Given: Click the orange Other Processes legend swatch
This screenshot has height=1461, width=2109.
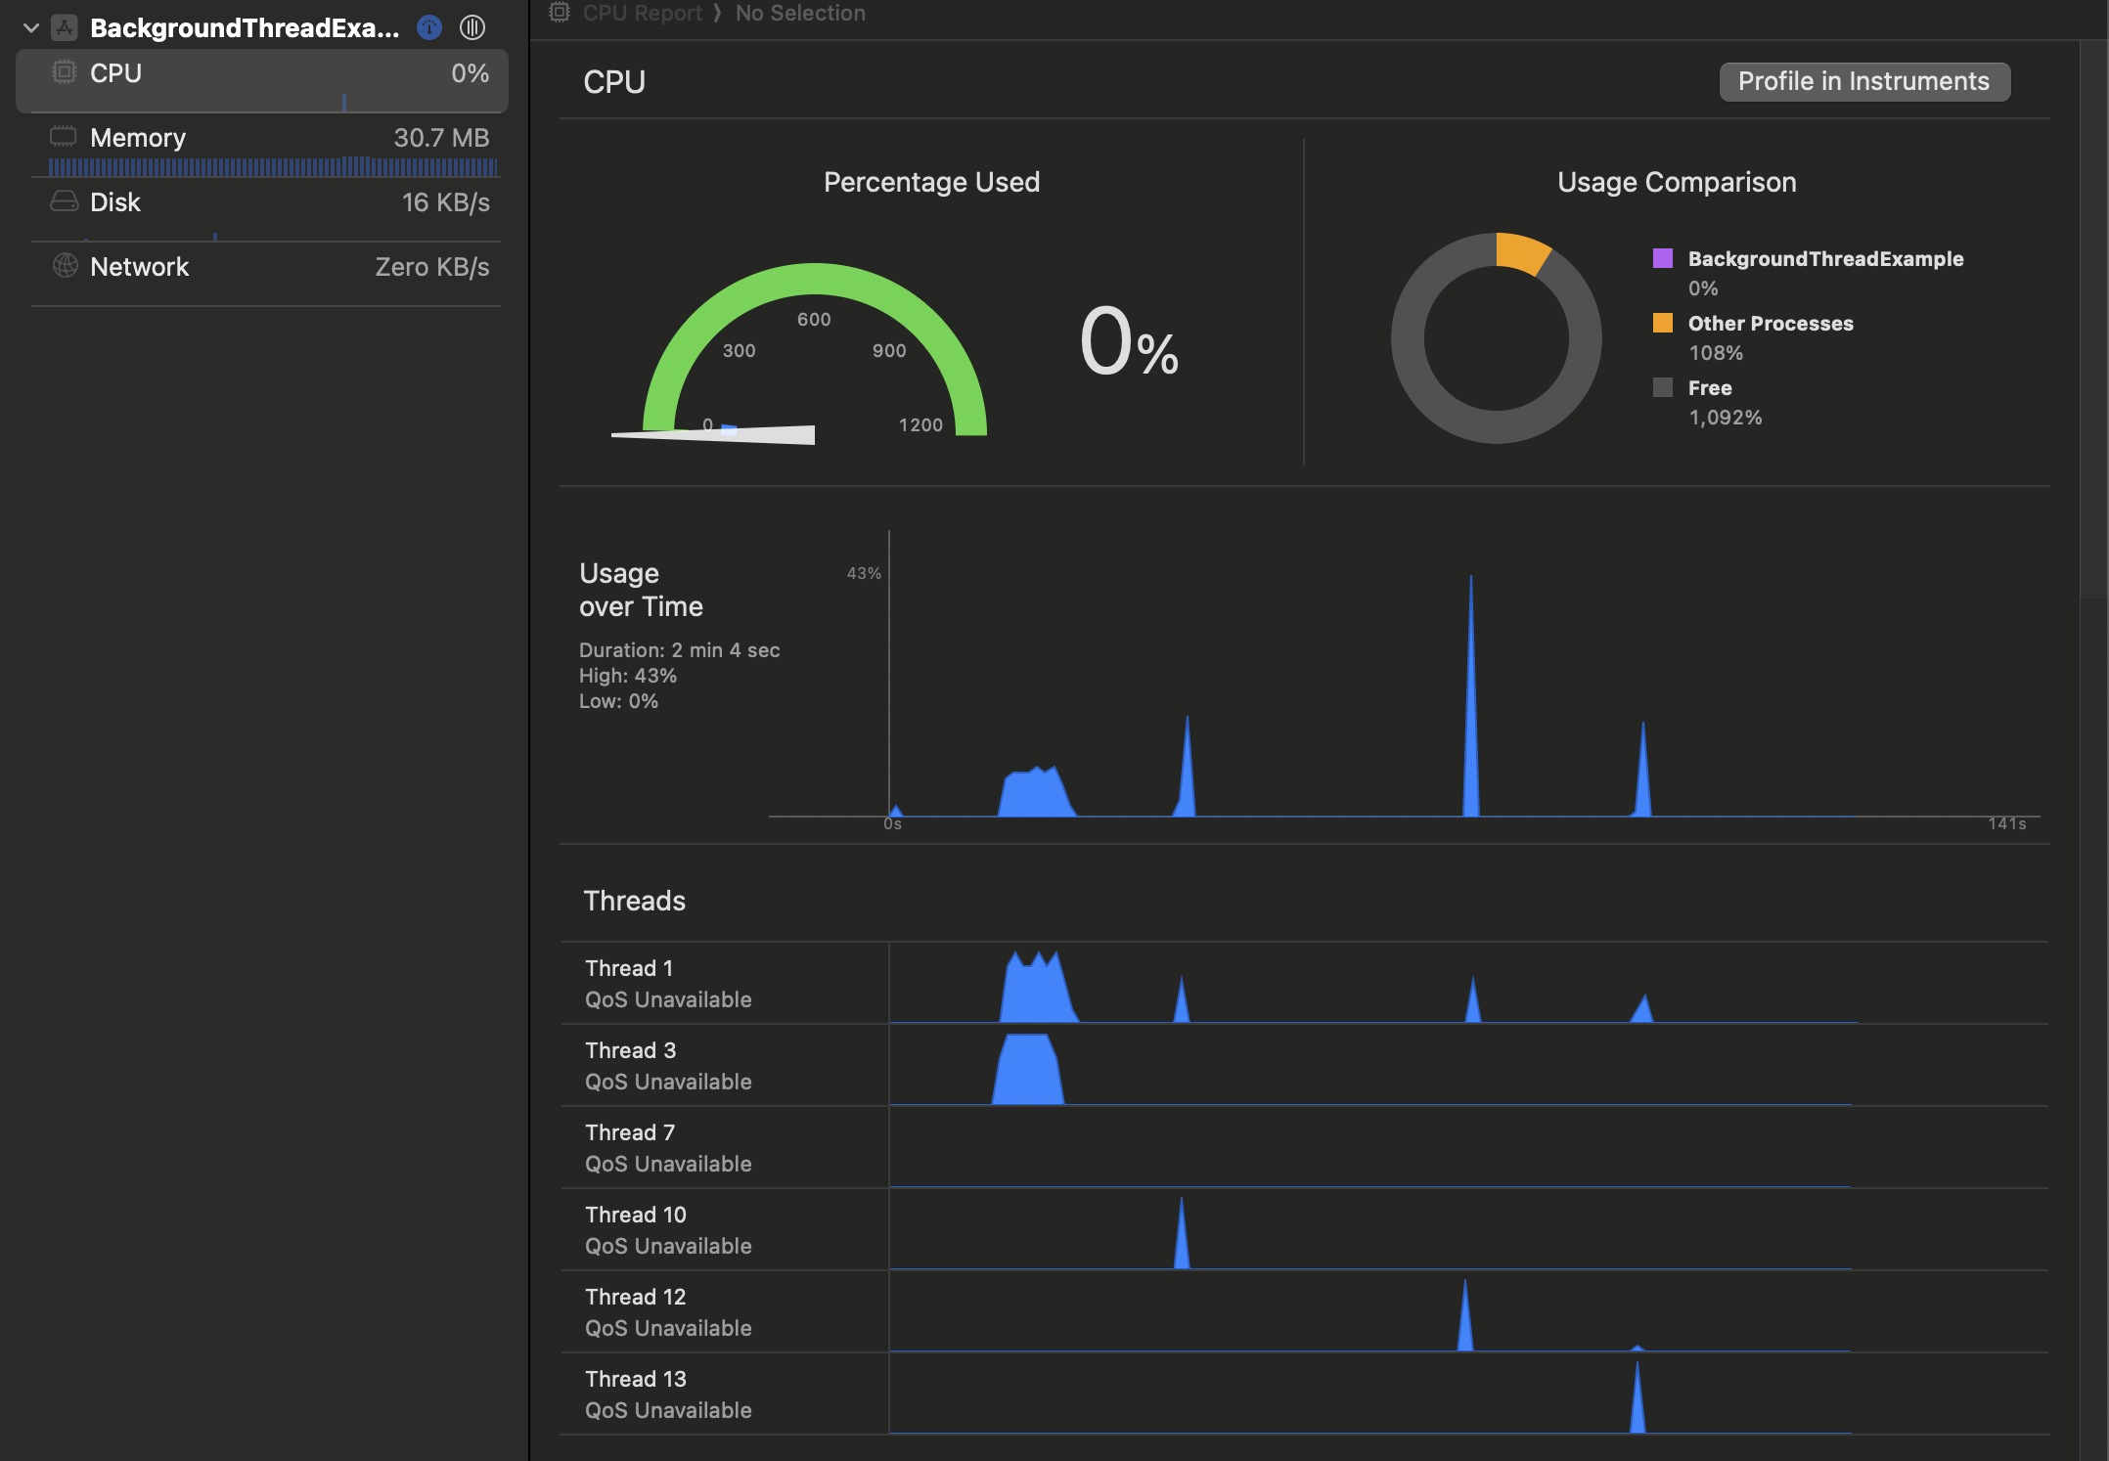Looking at the screenshot, I should [1662, 323].
